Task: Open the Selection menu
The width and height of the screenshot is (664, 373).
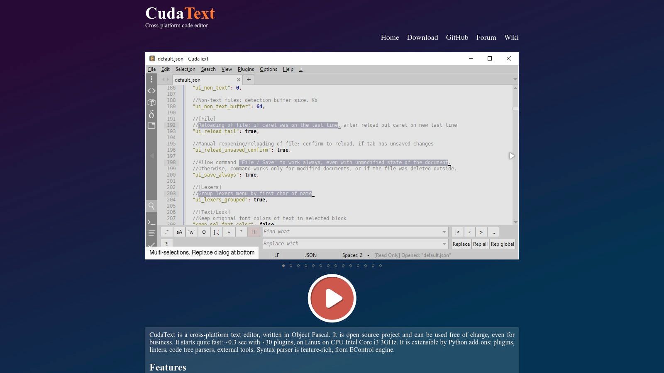Action: click(x=185, y=69)
